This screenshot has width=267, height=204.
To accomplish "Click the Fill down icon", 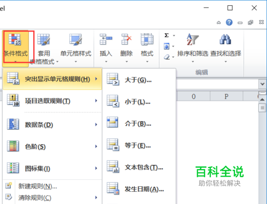I will pyautogui.click(x=167, y=47).
